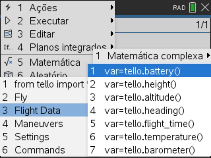Open the Maneuvers submenu

point(44,124)
